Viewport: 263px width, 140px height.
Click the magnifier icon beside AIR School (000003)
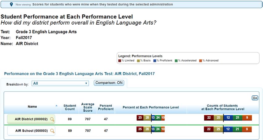[52, 131]
